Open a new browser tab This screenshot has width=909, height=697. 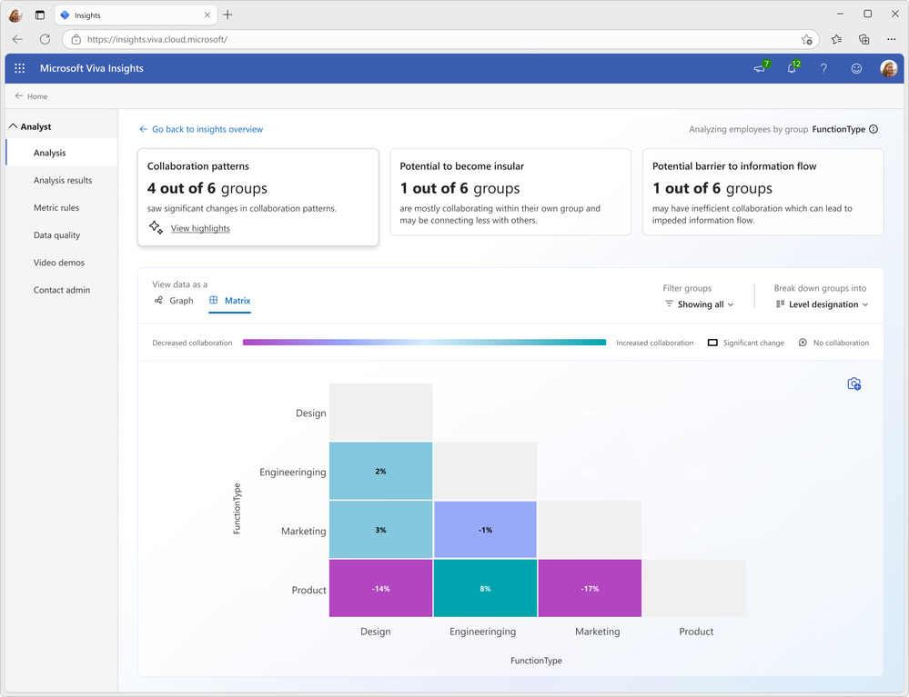coord(227,15)
